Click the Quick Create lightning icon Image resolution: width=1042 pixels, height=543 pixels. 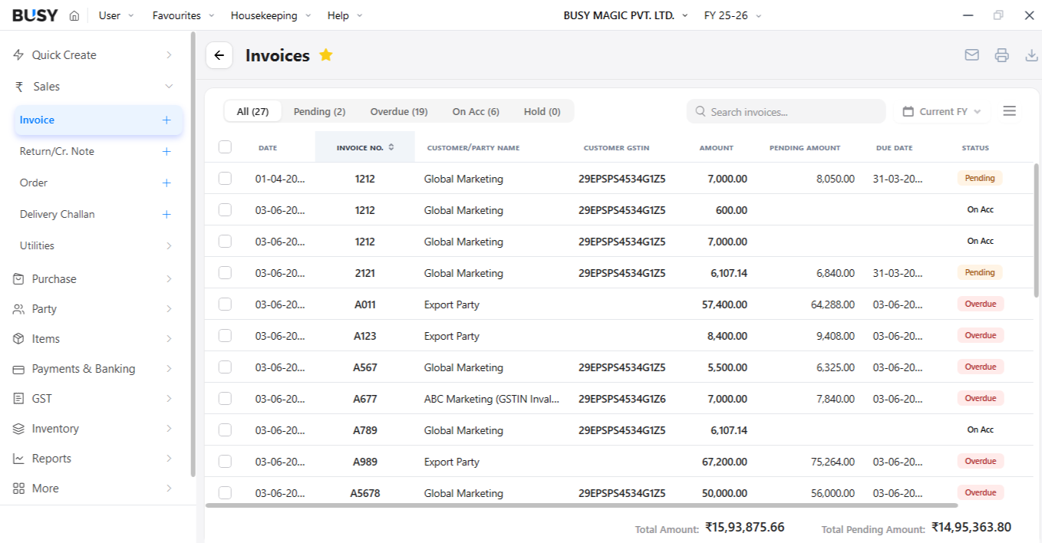[19, 55]
